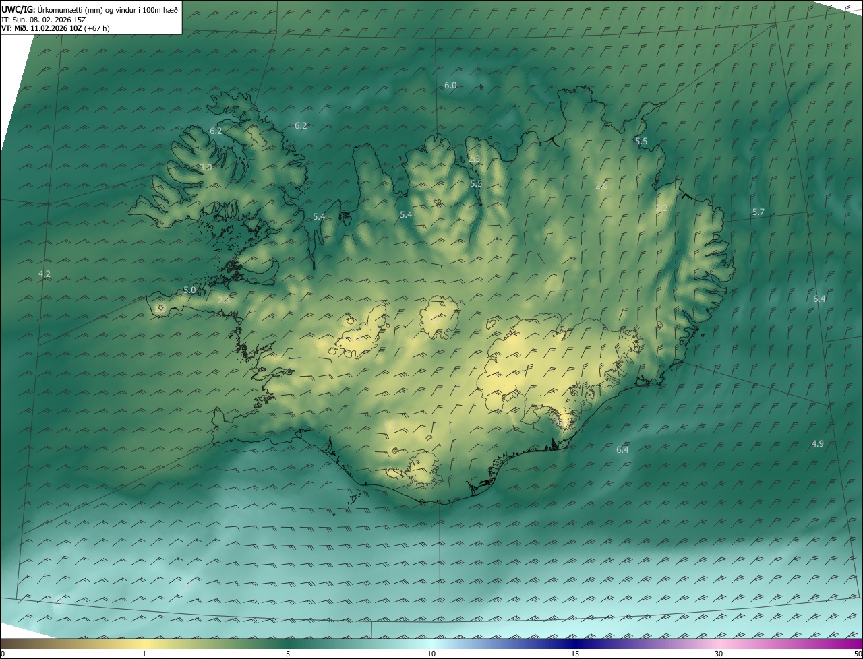This screenshot has height=659, width=863.
Task: Click the 5.7 value label on the map
Action: point(758,212)
